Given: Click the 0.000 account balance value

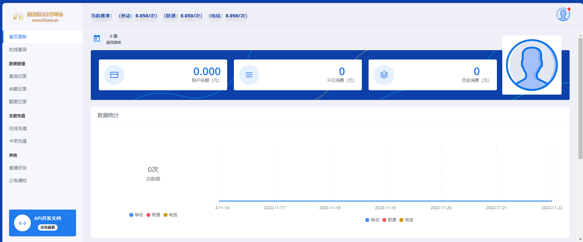Looking at the screenshot, I should coord(207,71).
